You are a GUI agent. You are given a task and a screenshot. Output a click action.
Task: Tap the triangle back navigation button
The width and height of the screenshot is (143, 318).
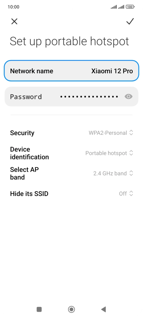(x=104, y=309)
